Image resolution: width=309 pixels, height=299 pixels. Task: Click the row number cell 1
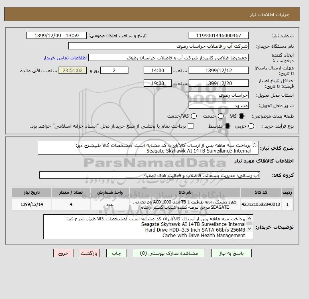(287, 204)
